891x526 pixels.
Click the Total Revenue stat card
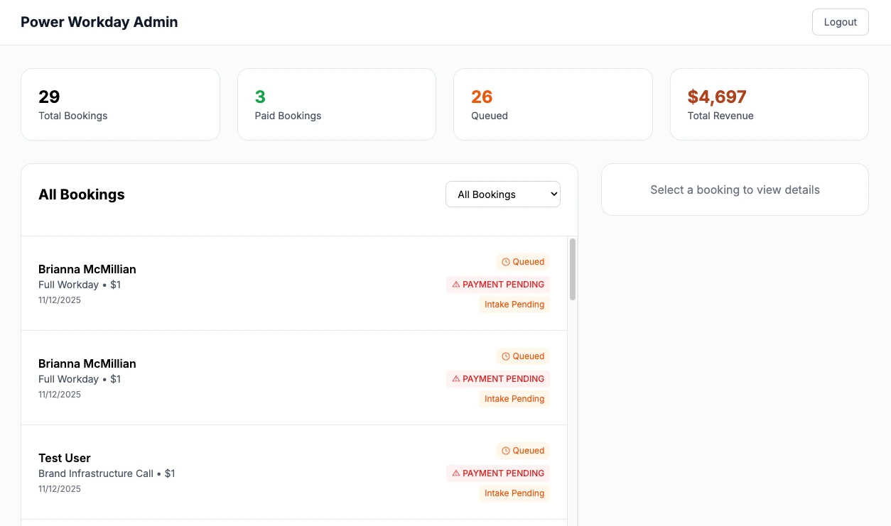click(769, 104)
